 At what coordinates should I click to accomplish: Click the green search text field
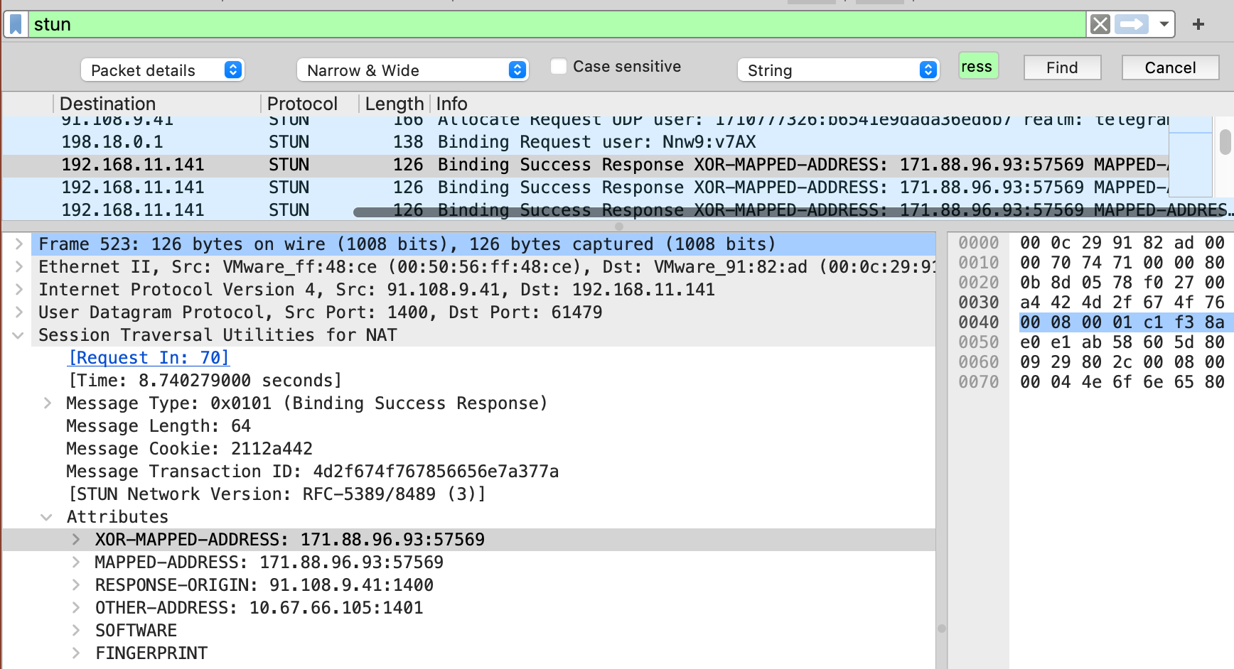click(978, 67)
